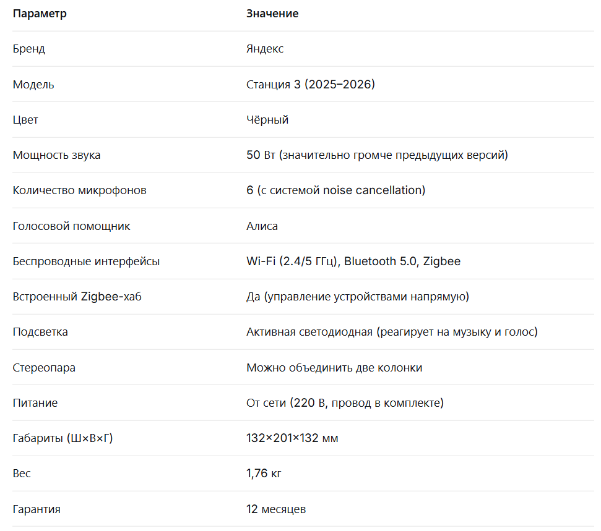Select 'Станция 3 (2025–2026)' model value
The image size is (601, 531).
(x=311, y=84)
